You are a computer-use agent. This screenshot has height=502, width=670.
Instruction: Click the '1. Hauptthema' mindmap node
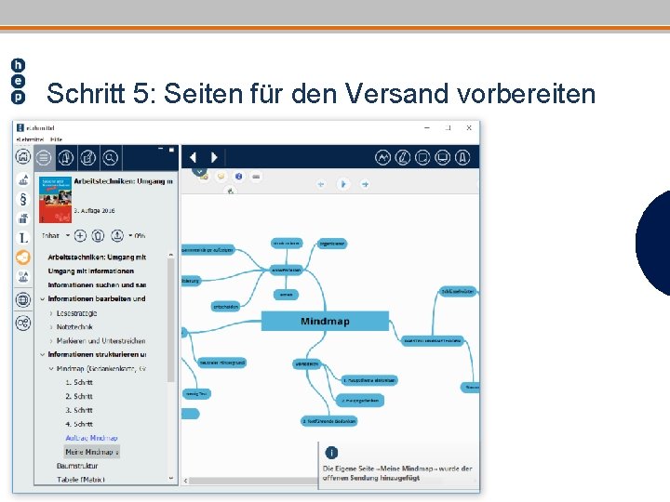tap(369, 380)
